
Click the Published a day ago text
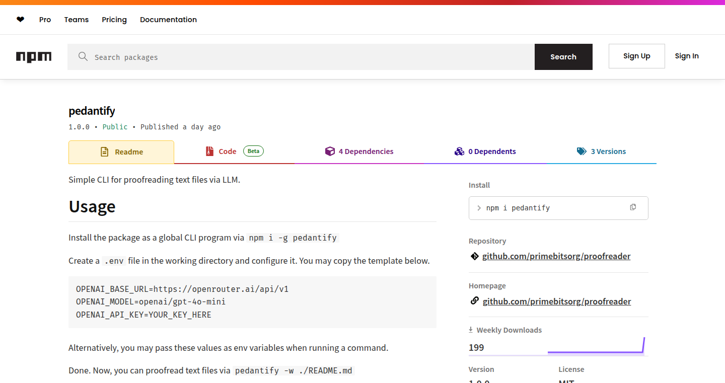point(180,127)
